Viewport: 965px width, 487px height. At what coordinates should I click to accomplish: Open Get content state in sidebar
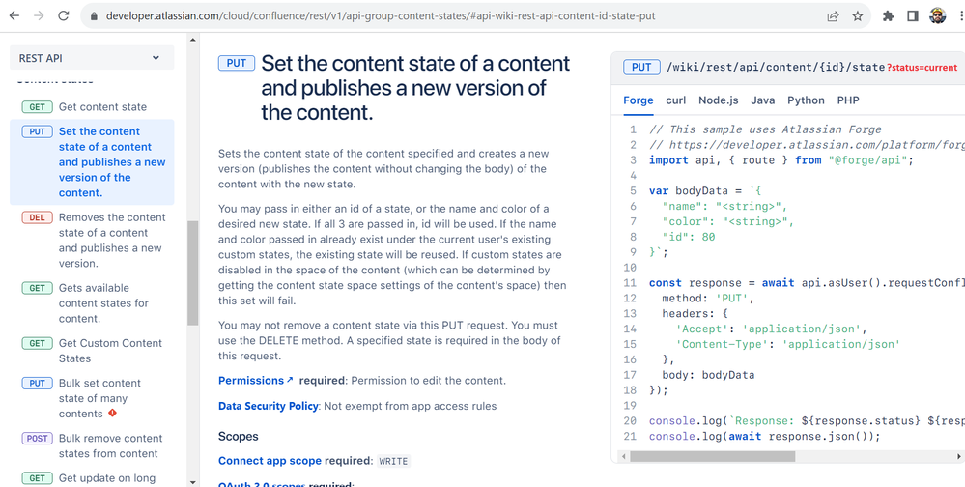tap(102, 107)
